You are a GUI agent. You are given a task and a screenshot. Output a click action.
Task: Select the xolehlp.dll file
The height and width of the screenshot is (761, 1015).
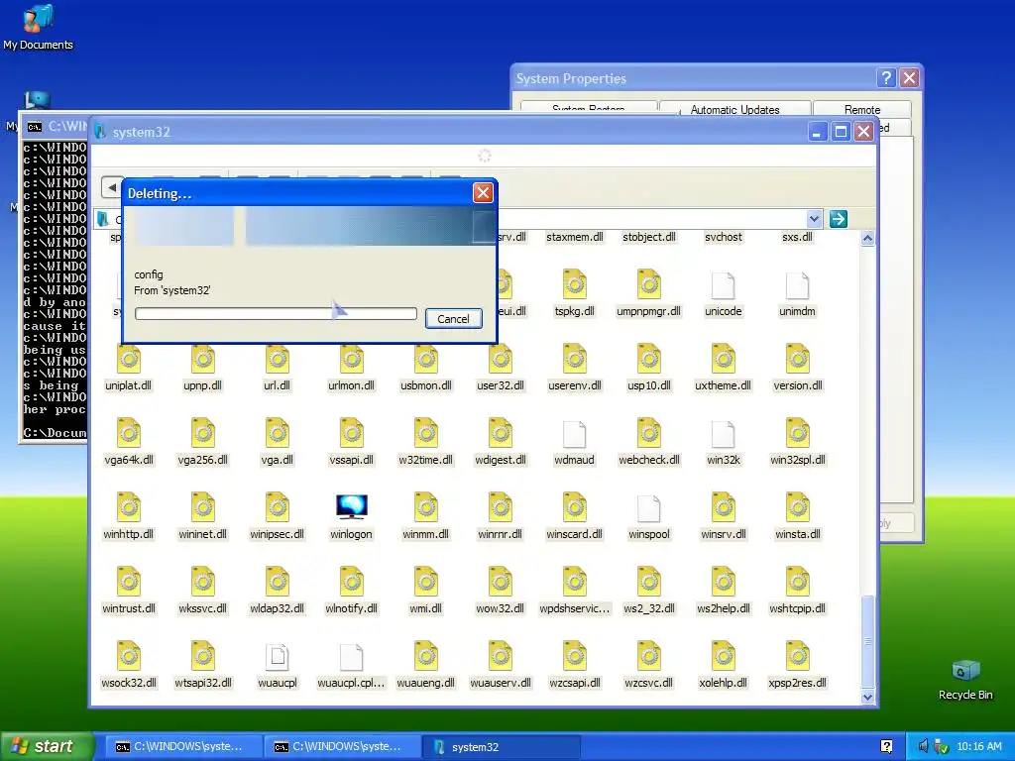click(724, 656)
